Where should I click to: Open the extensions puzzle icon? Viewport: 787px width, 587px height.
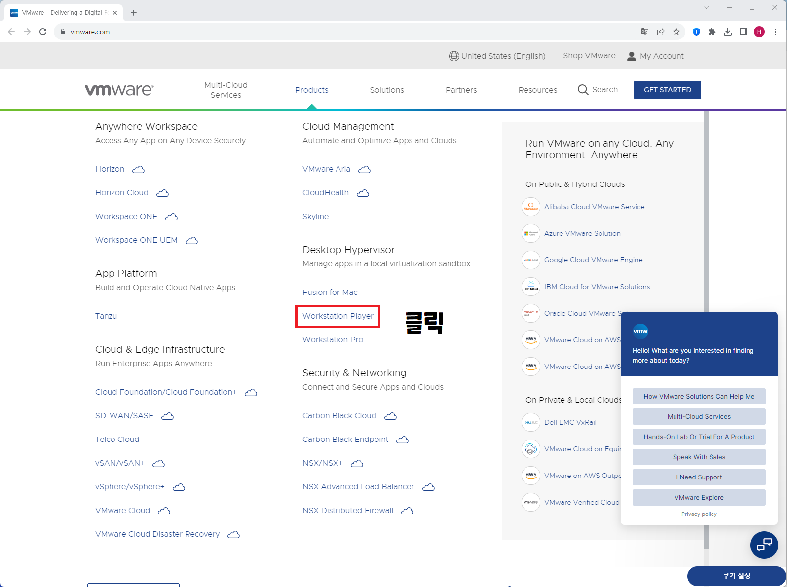point(712,32)
